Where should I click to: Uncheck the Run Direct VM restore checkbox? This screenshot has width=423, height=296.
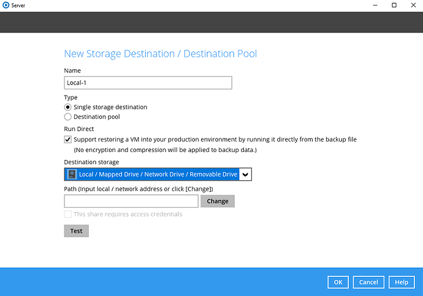coord(68,140)
